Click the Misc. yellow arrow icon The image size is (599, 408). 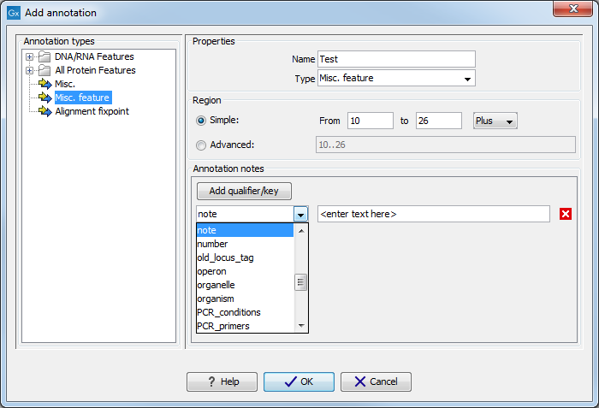(44, 85)
